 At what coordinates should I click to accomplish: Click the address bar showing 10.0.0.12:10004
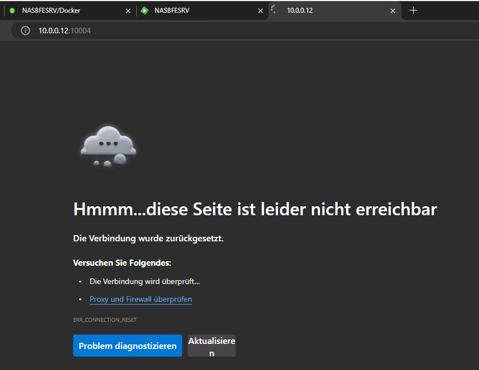tap(244, 31)
